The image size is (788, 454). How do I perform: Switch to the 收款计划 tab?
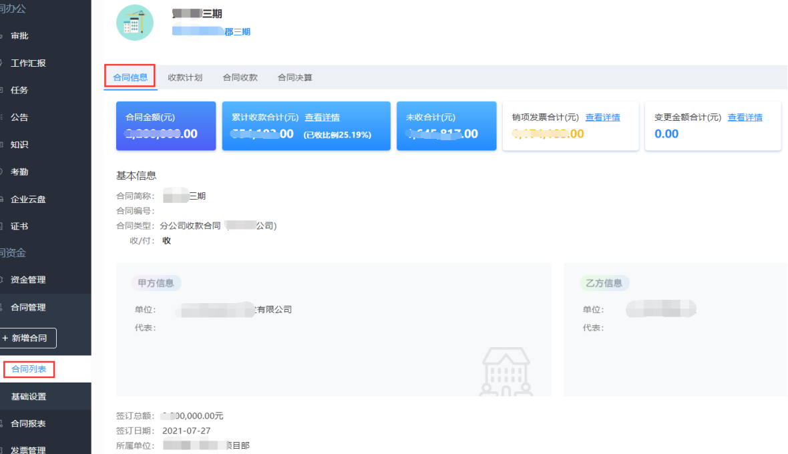pos(185,77)
